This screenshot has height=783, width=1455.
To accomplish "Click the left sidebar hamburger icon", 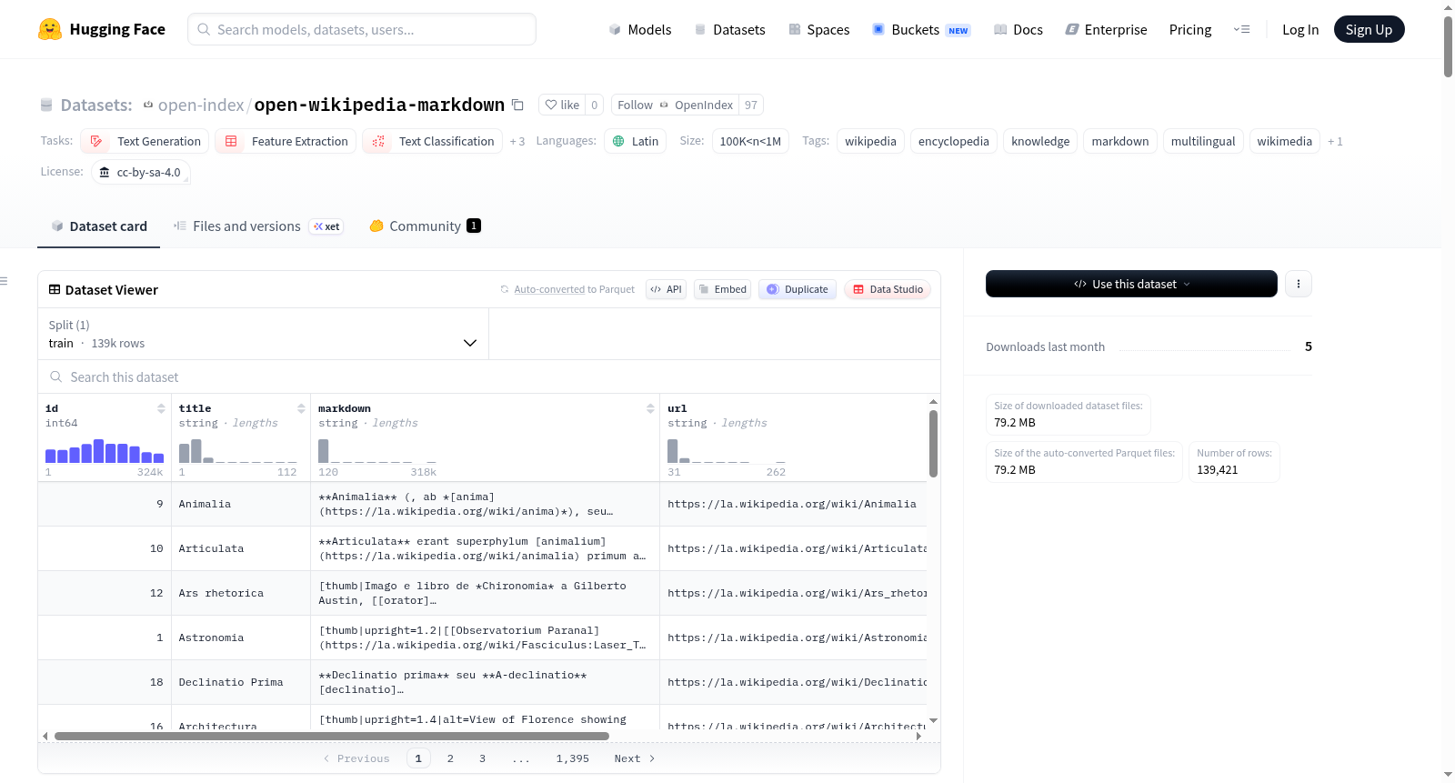I will click(4, 281).
